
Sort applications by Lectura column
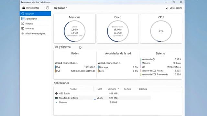(128, 89)
